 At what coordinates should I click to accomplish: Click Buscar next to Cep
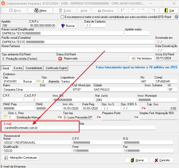click(x=28, y=81)
